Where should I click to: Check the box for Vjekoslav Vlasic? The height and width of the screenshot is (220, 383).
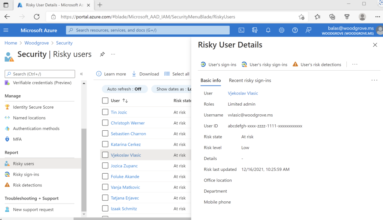pos(105,155)
